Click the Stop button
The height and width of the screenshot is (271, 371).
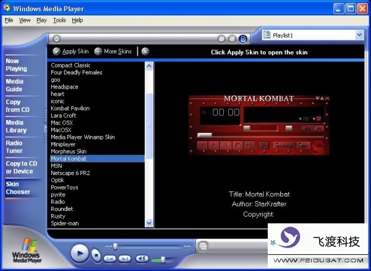tap(96, 256)
